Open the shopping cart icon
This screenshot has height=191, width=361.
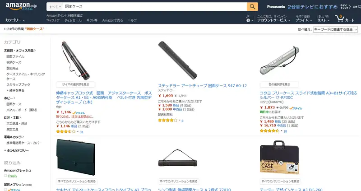340,19
